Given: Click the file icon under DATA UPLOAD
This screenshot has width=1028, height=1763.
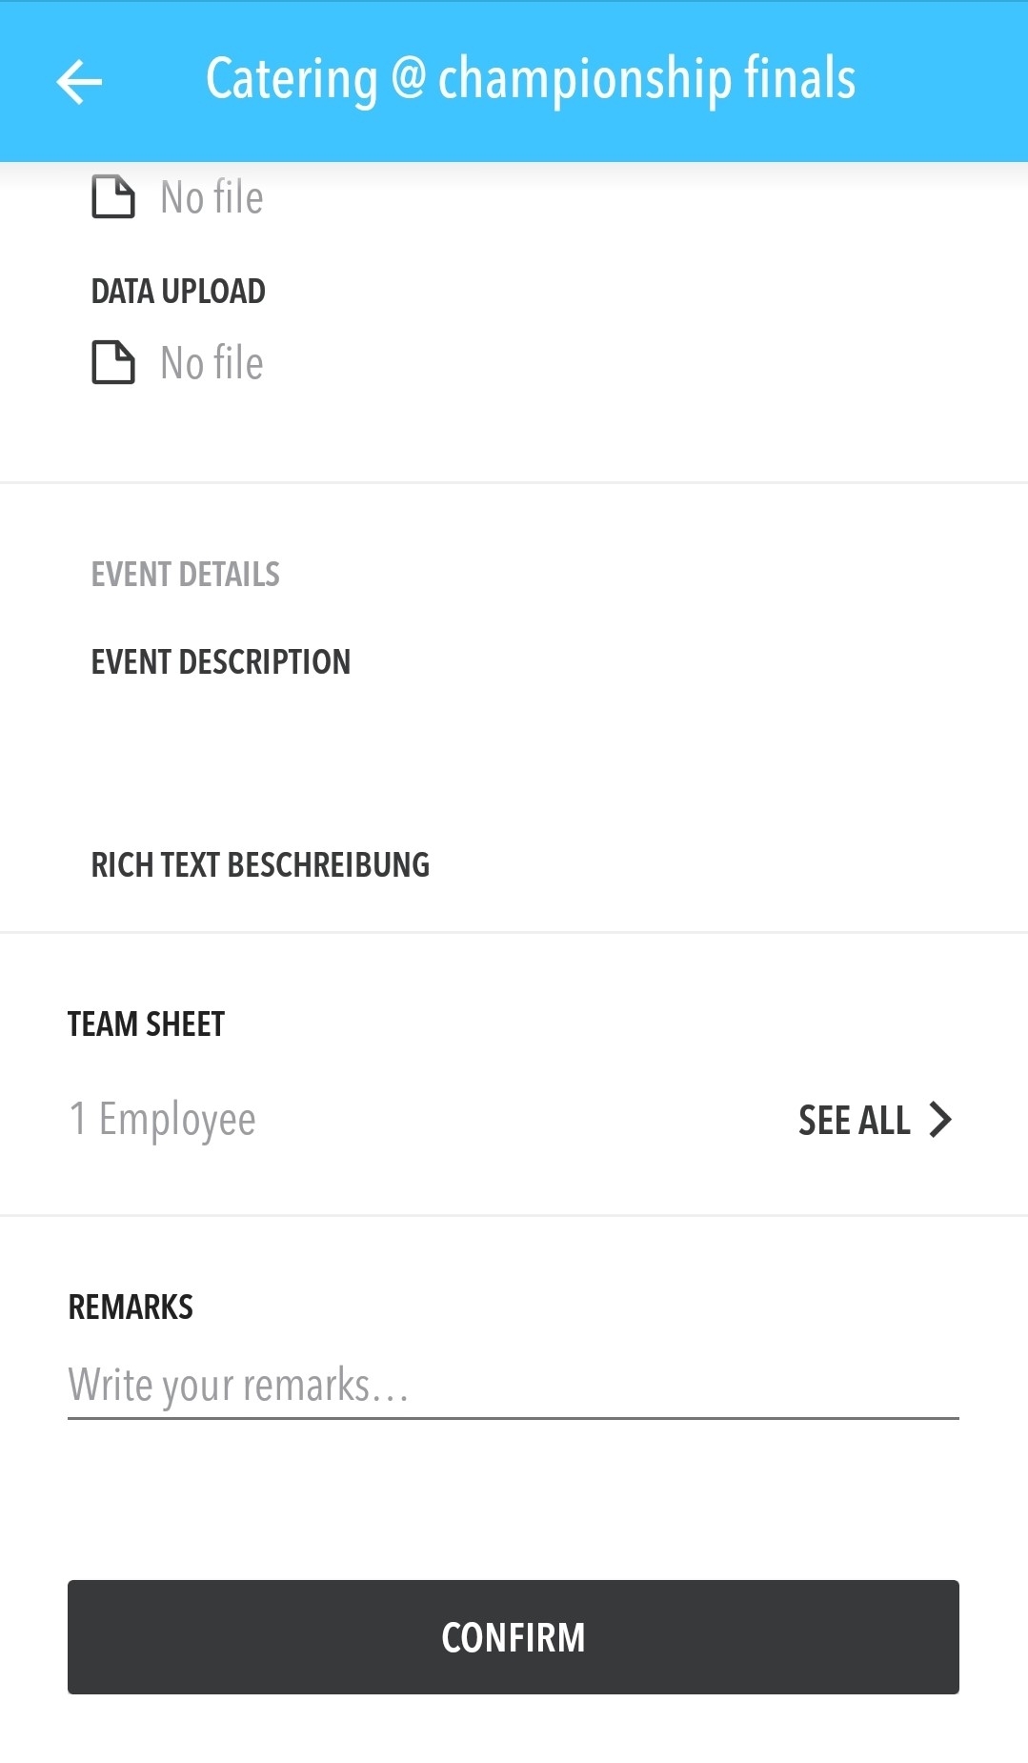Looking at the screenshot, I should pyautogui.click(x=113, y=362).
